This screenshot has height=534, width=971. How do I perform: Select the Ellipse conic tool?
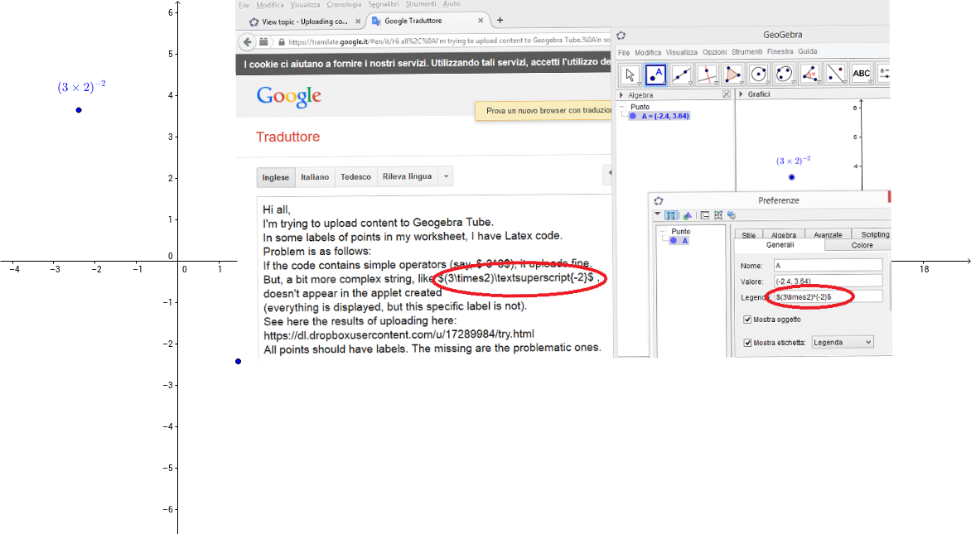pos(784,75)
